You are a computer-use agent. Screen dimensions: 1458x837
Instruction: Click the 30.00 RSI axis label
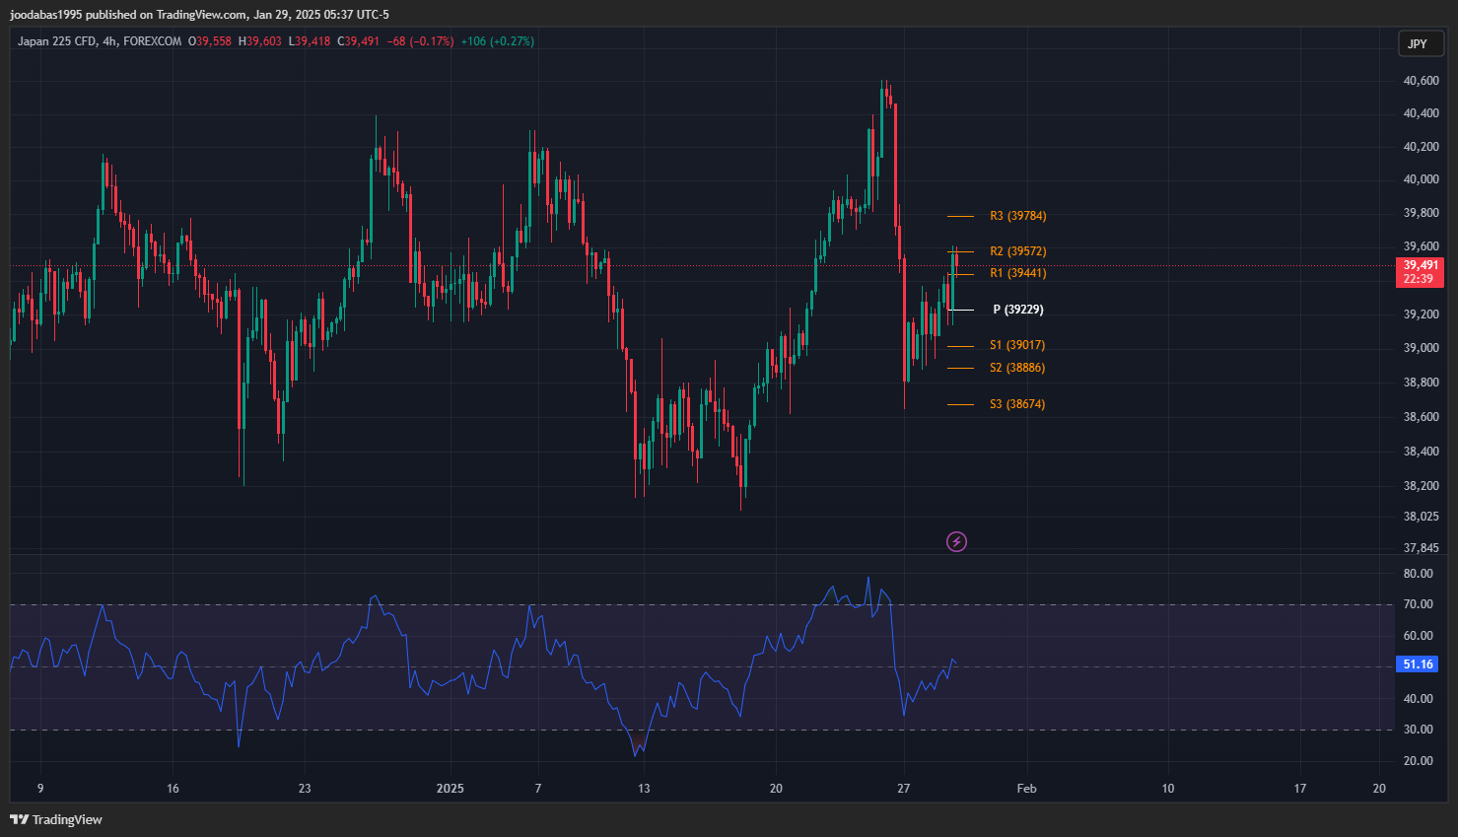tap(1418, 730)
